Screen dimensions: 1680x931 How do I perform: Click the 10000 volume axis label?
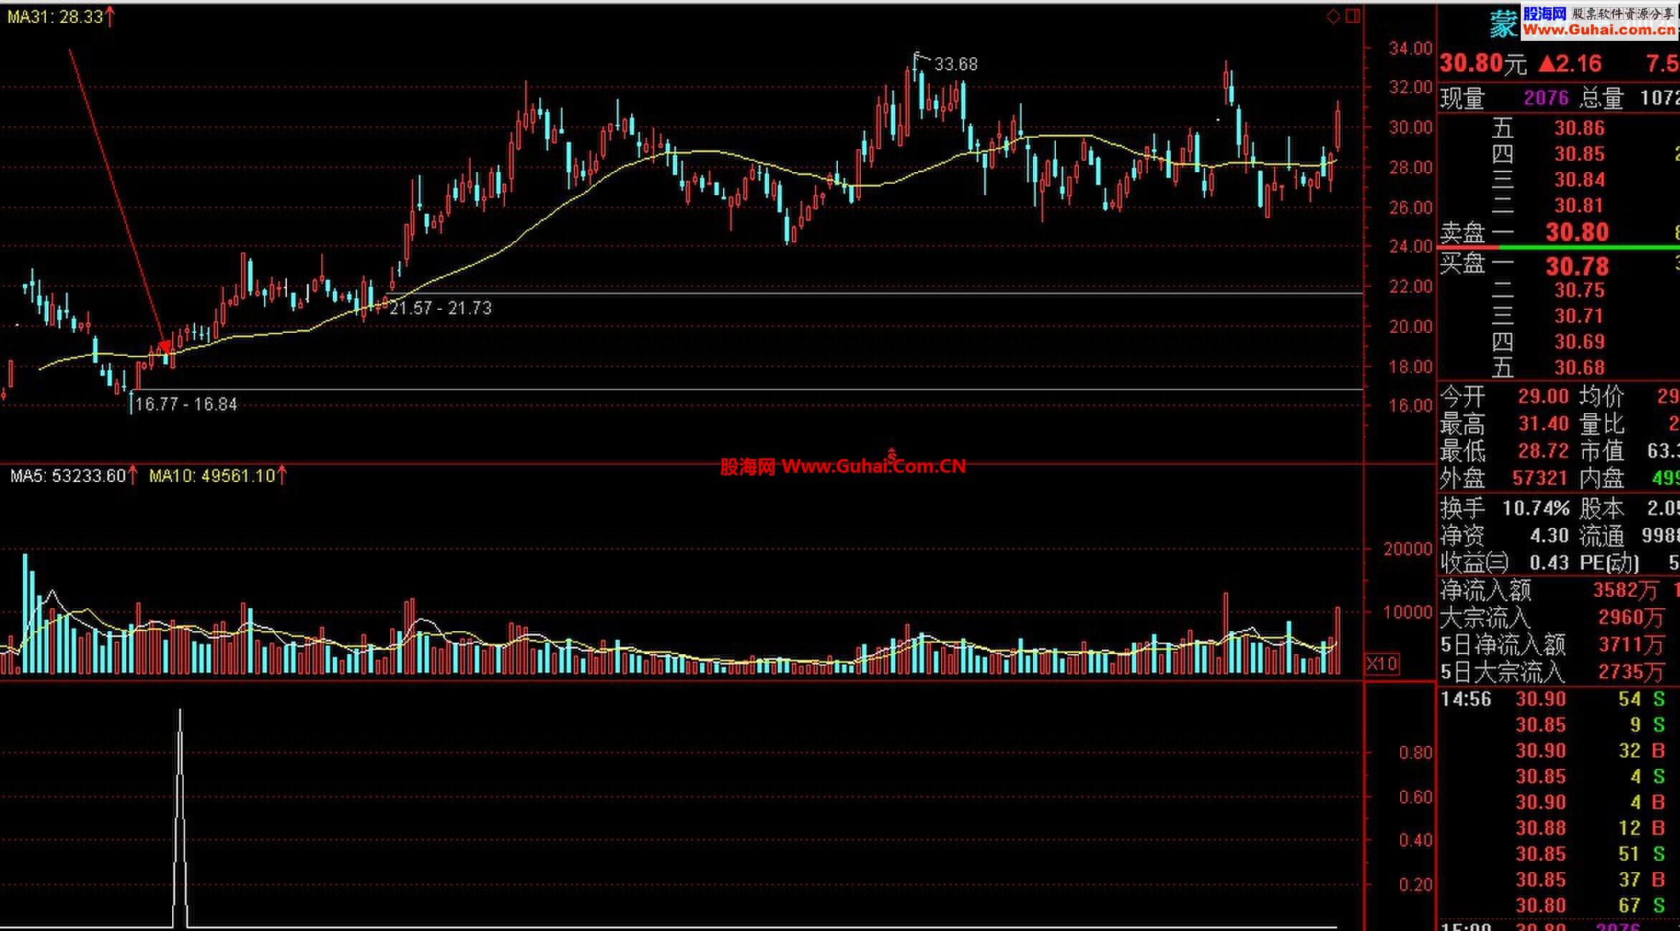point(1407,613)
